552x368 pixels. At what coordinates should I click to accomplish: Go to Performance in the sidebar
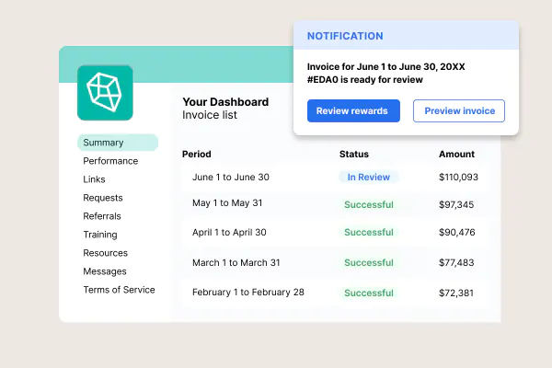[x=110, y=161]
